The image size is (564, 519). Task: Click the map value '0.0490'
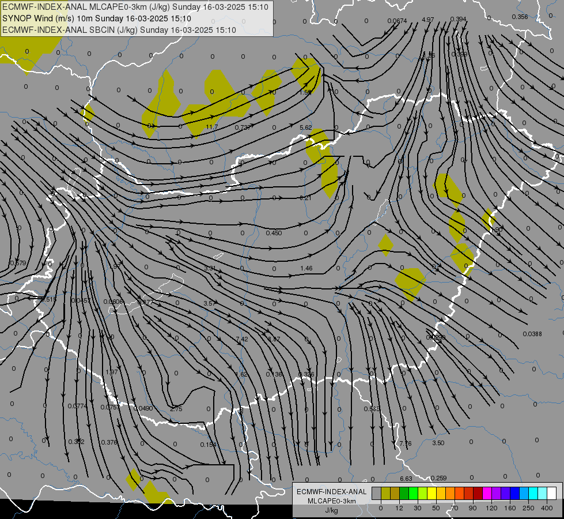143,408
